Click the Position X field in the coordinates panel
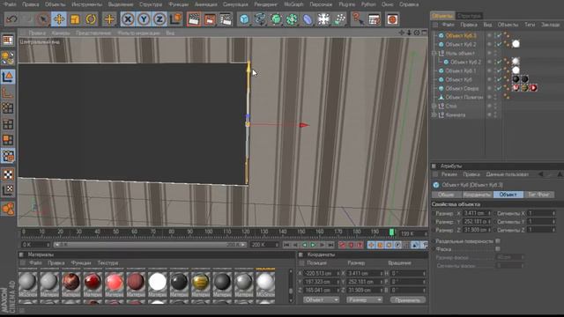 click(321, 274)
